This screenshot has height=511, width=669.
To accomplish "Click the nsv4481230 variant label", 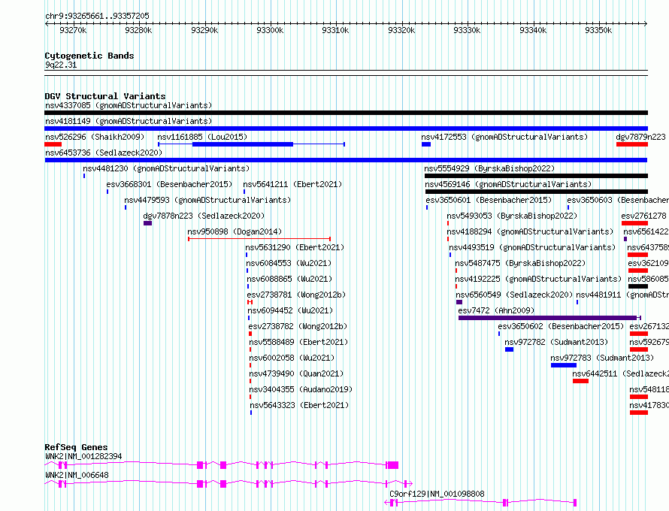I will point(166,168).
